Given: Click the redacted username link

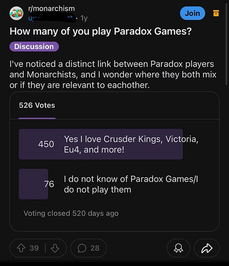Looking at the screenshot, I should coord(52,18).
